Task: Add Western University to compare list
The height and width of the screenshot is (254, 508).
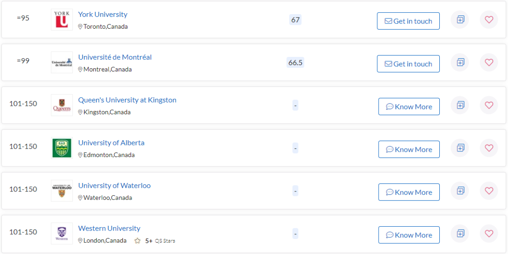Action: (x=460, y=234)
